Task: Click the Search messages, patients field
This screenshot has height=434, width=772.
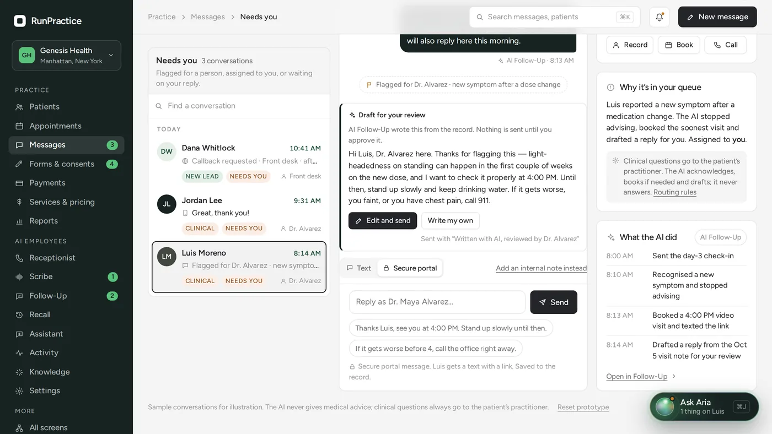Action: point(554,17)
